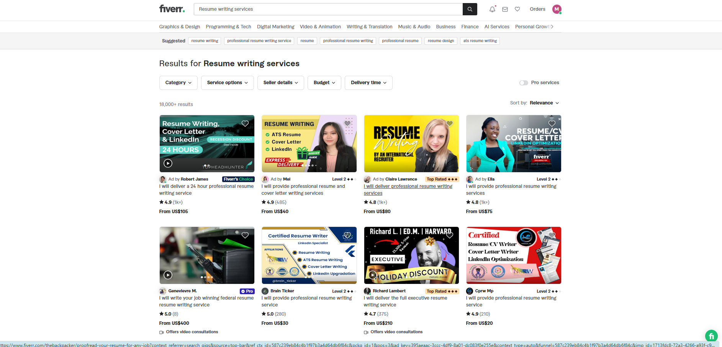Open Claire Lawrence seller avatar
The height and width of the screenshot is (347, 722).
[367, 179]
